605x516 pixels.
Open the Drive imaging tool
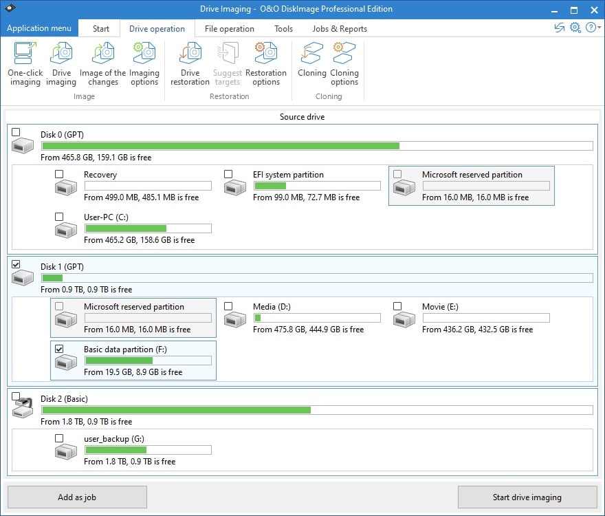(60, 62)
